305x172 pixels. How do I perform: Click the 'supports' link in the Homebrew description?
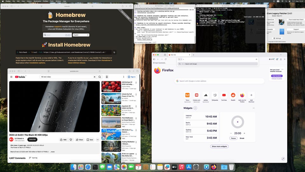(x=58, y=26)
